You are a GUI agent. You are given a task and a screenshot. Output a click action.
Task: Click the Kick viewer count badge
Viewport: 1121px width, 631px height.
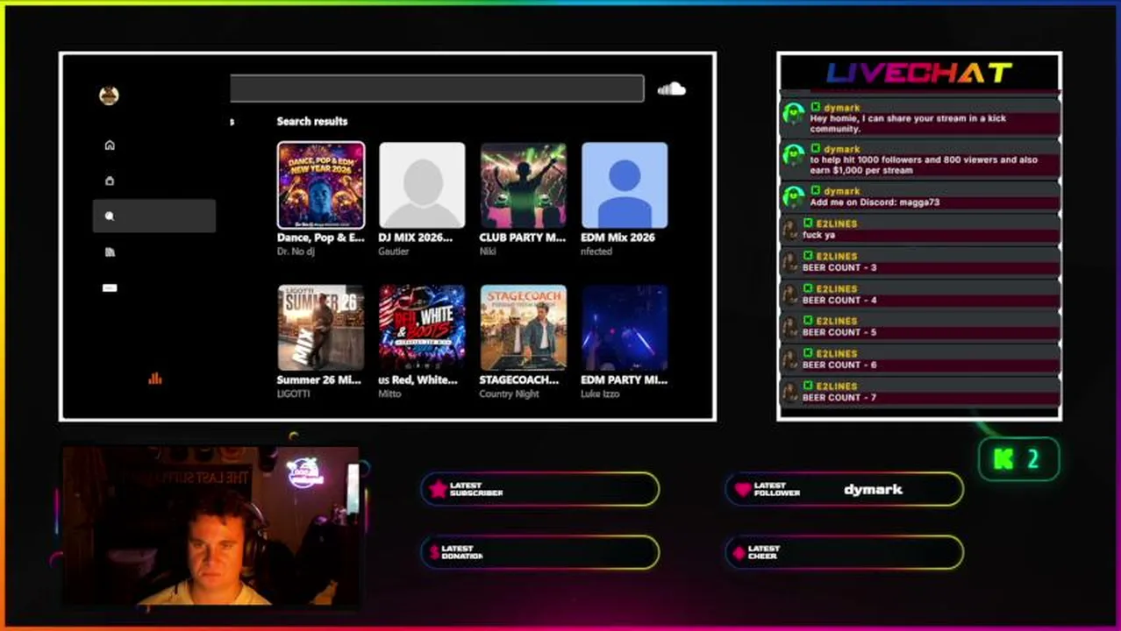click(x=1018, y=459)
